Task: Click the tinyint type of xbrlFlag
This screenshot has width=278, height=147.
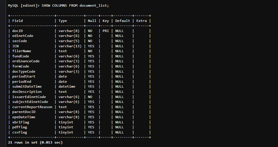Action: point(66,122)
